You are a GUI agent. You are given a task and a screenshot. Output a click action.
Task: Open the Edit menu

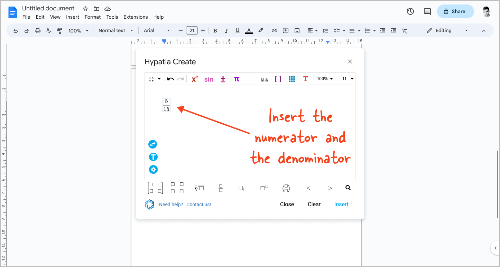[x=40, y=17]
